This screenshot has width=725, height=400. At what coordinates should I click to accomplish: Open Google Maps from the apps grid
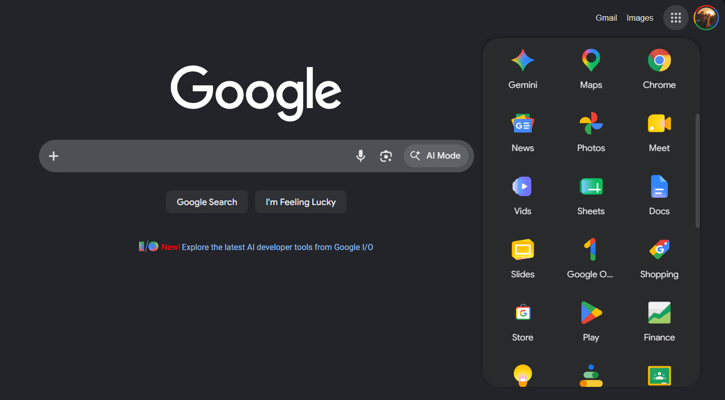(591, 69)
